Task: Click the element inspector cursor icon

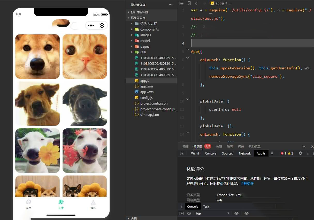Action: tap(182, 153)
